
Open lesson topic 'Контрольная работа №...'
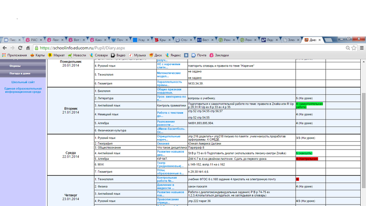click(167, 179)
